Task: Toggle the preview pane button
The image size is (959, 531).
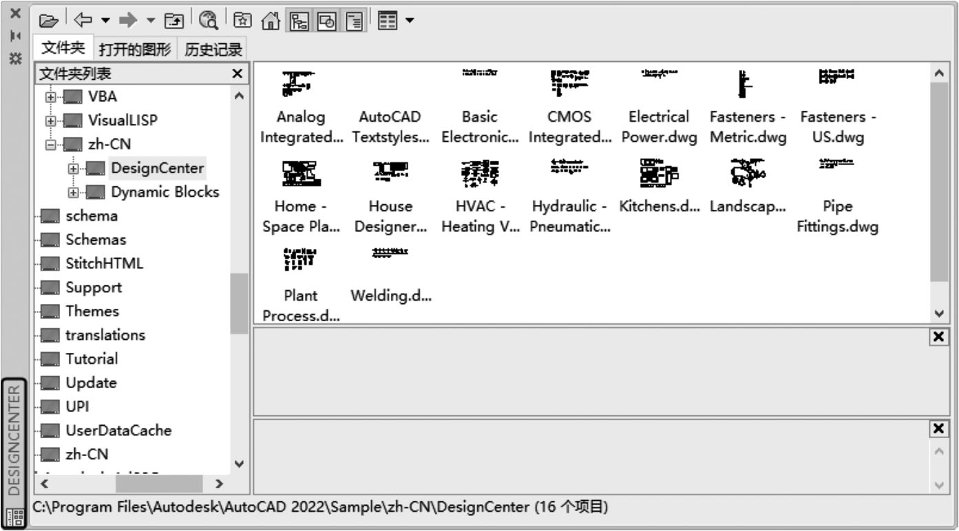Action: [x=326, y=20]
